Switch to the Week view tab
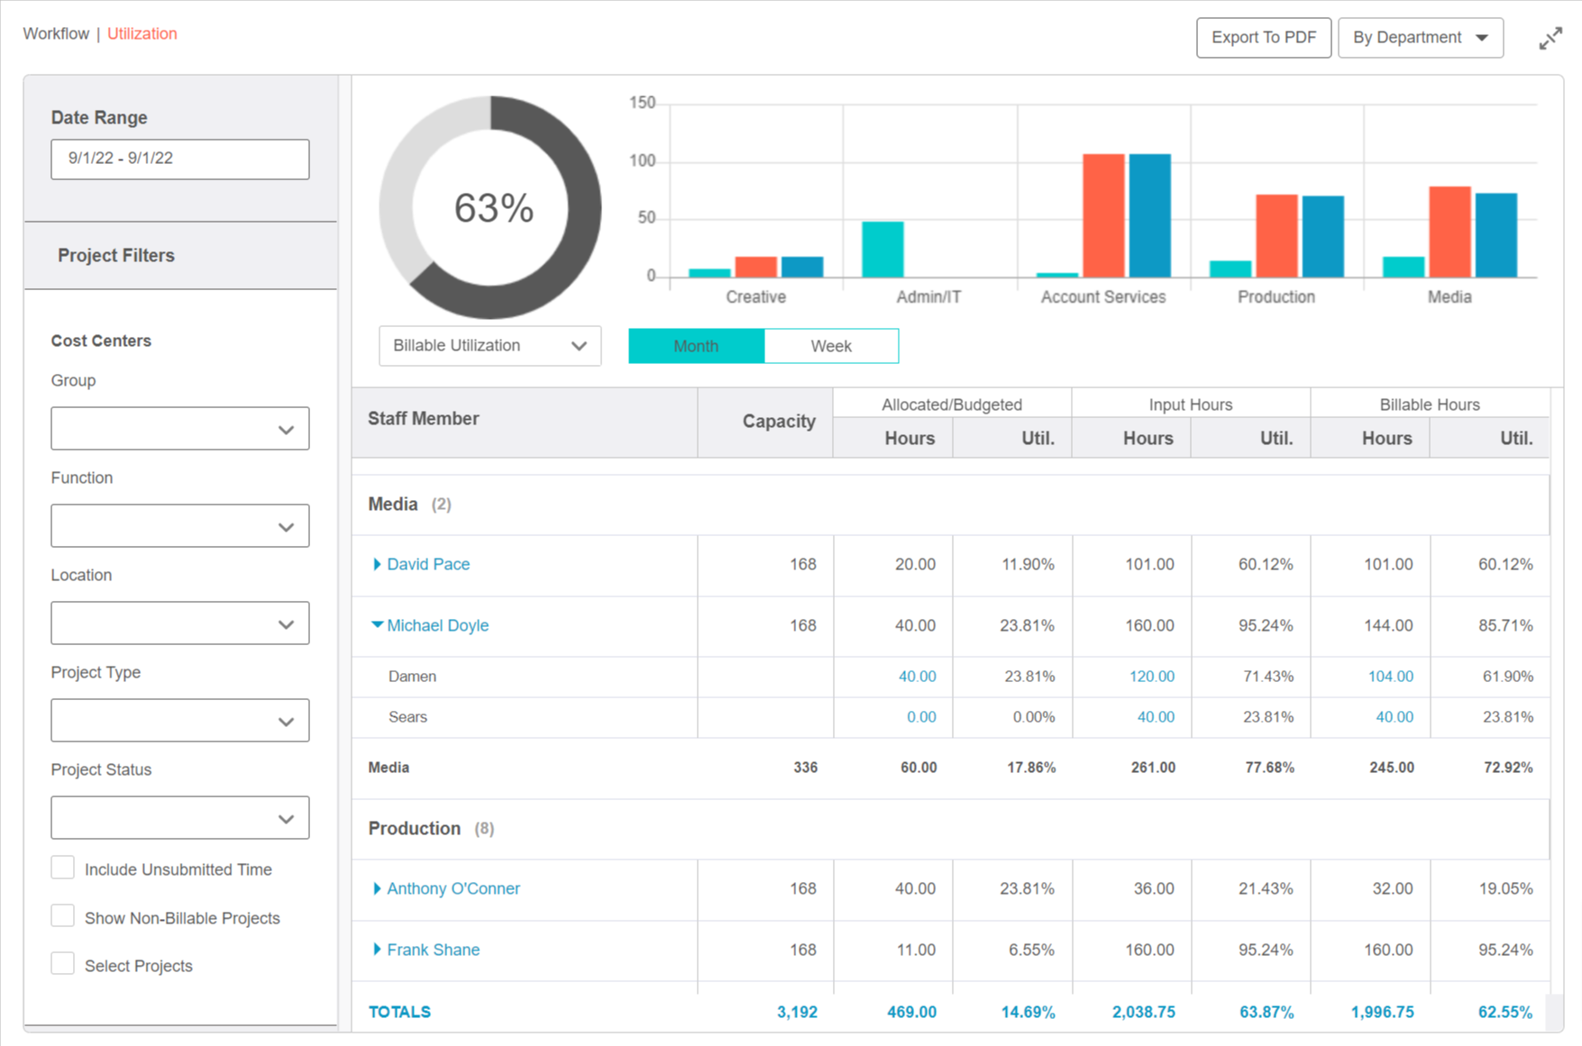 click(831, 346)
